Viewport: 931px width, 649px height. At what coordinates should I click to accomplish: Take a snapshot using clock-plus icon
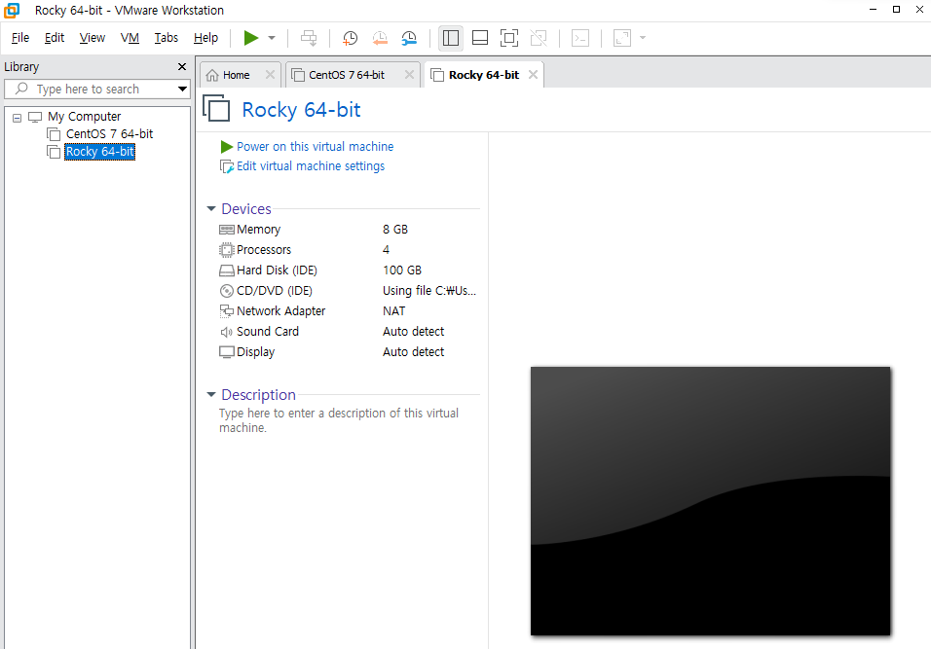(x=350, y=38)
